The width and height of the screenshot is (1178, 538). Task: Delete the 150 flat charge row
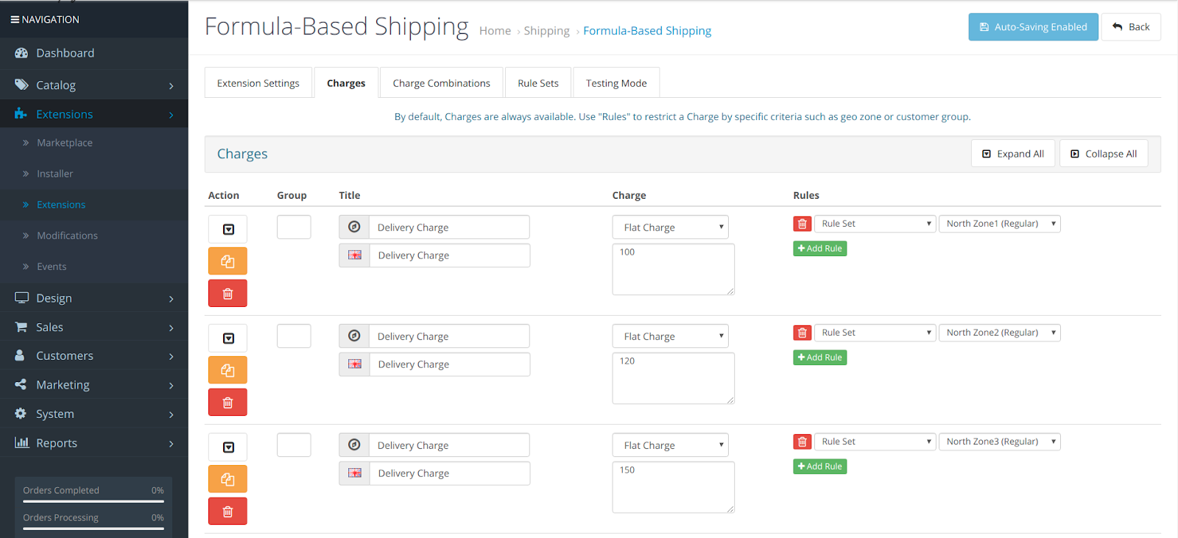[228, 512]
